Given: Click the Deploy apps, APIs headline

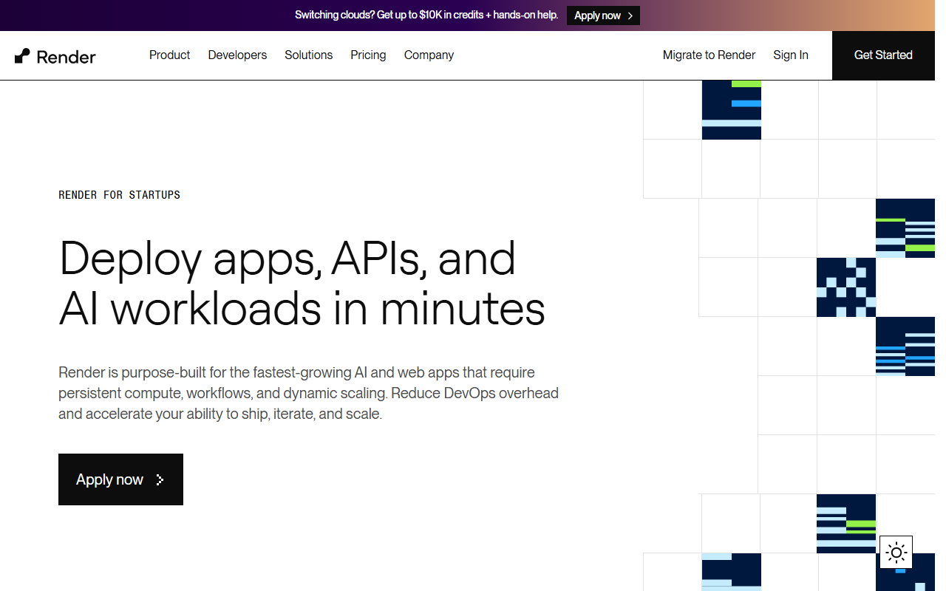Looking at the screenshot, I should 302,283.
